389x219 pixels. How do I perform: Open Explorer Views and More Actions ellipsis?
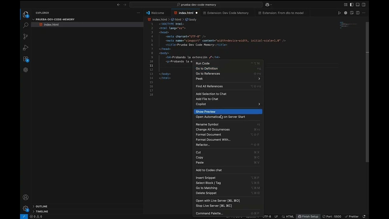click(138, 13)
